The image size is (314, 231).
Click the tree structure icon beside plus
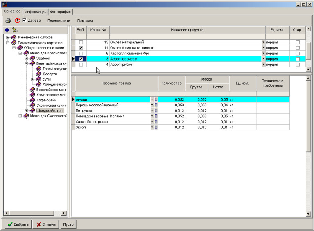tap(15, 30)
